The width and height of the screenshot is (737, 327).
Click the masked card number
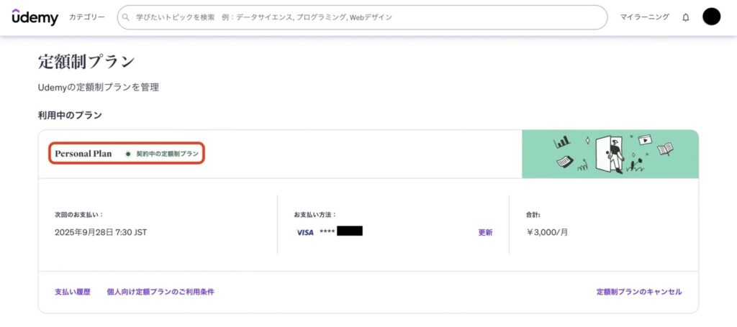pos(340,232)
